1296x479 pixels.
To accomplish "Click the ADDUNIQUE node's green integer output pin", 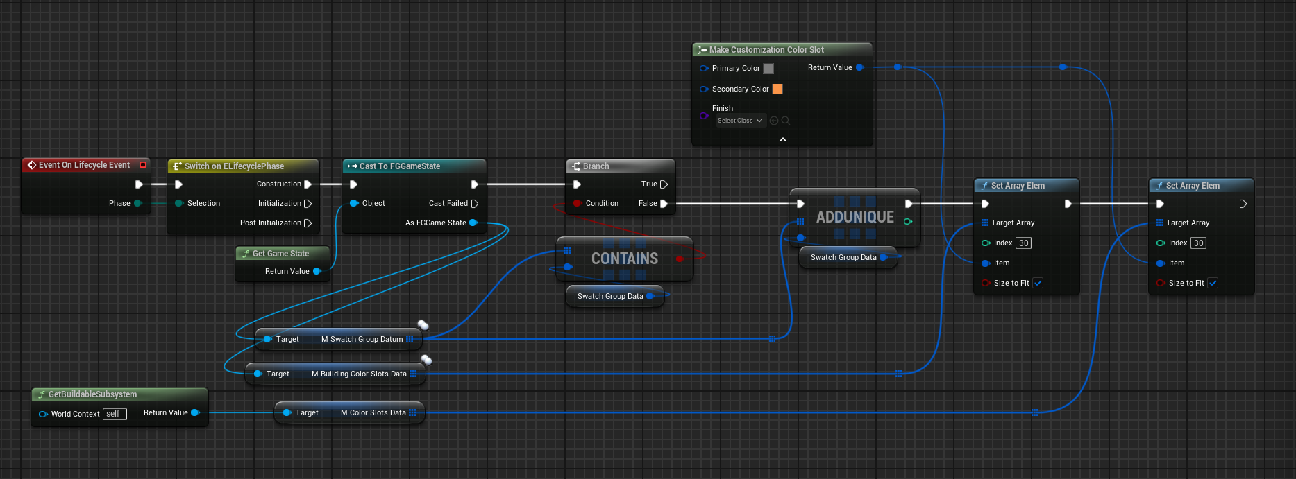I will point(908,222).
